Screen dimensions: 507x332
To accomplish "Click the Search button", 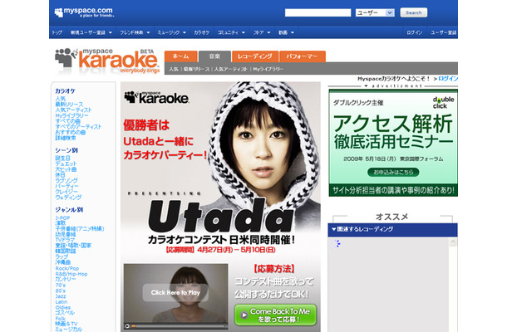I will pyautogui.click(x=414, y=12).
